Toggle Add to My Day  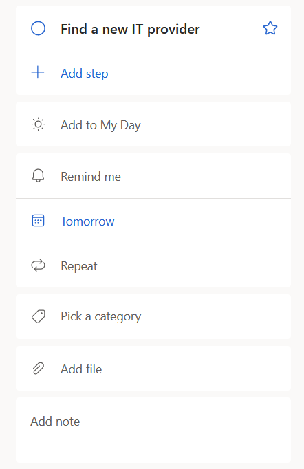pyautogui.click(x=100, y=125)
